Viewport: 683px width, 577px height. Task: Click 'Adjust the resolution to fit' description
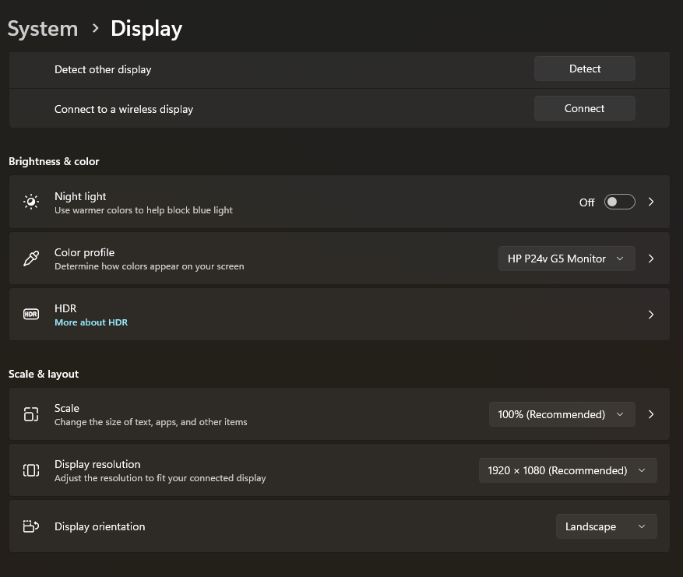tap(160, 478)
